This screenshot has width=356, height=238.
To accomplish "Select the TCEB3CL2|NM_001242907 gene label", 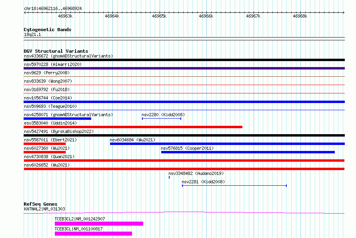I will (x=80, y=219).
